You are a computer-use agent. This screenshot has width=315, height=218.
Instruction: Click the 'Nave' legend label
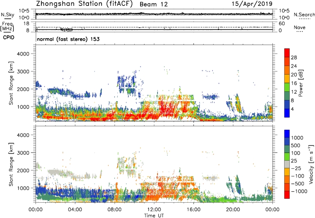click(300, 28)
